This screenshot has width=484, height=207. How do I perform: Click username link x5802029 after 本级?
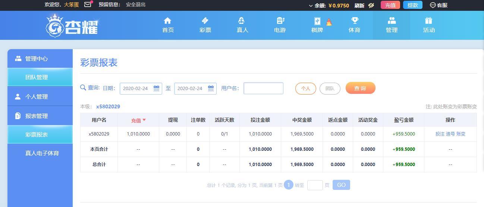108,106
